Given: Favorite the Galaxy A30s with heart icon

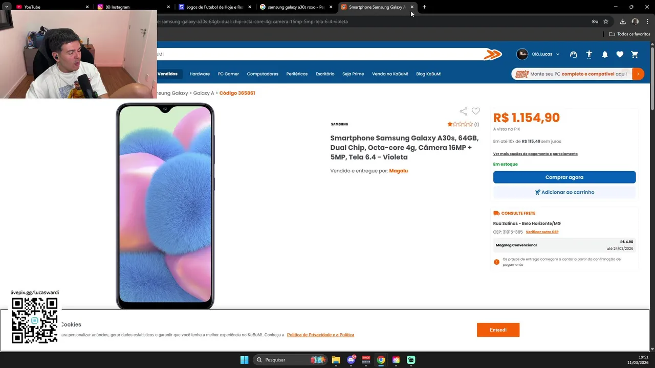Looking at the screenshot, I should (476, 111).
